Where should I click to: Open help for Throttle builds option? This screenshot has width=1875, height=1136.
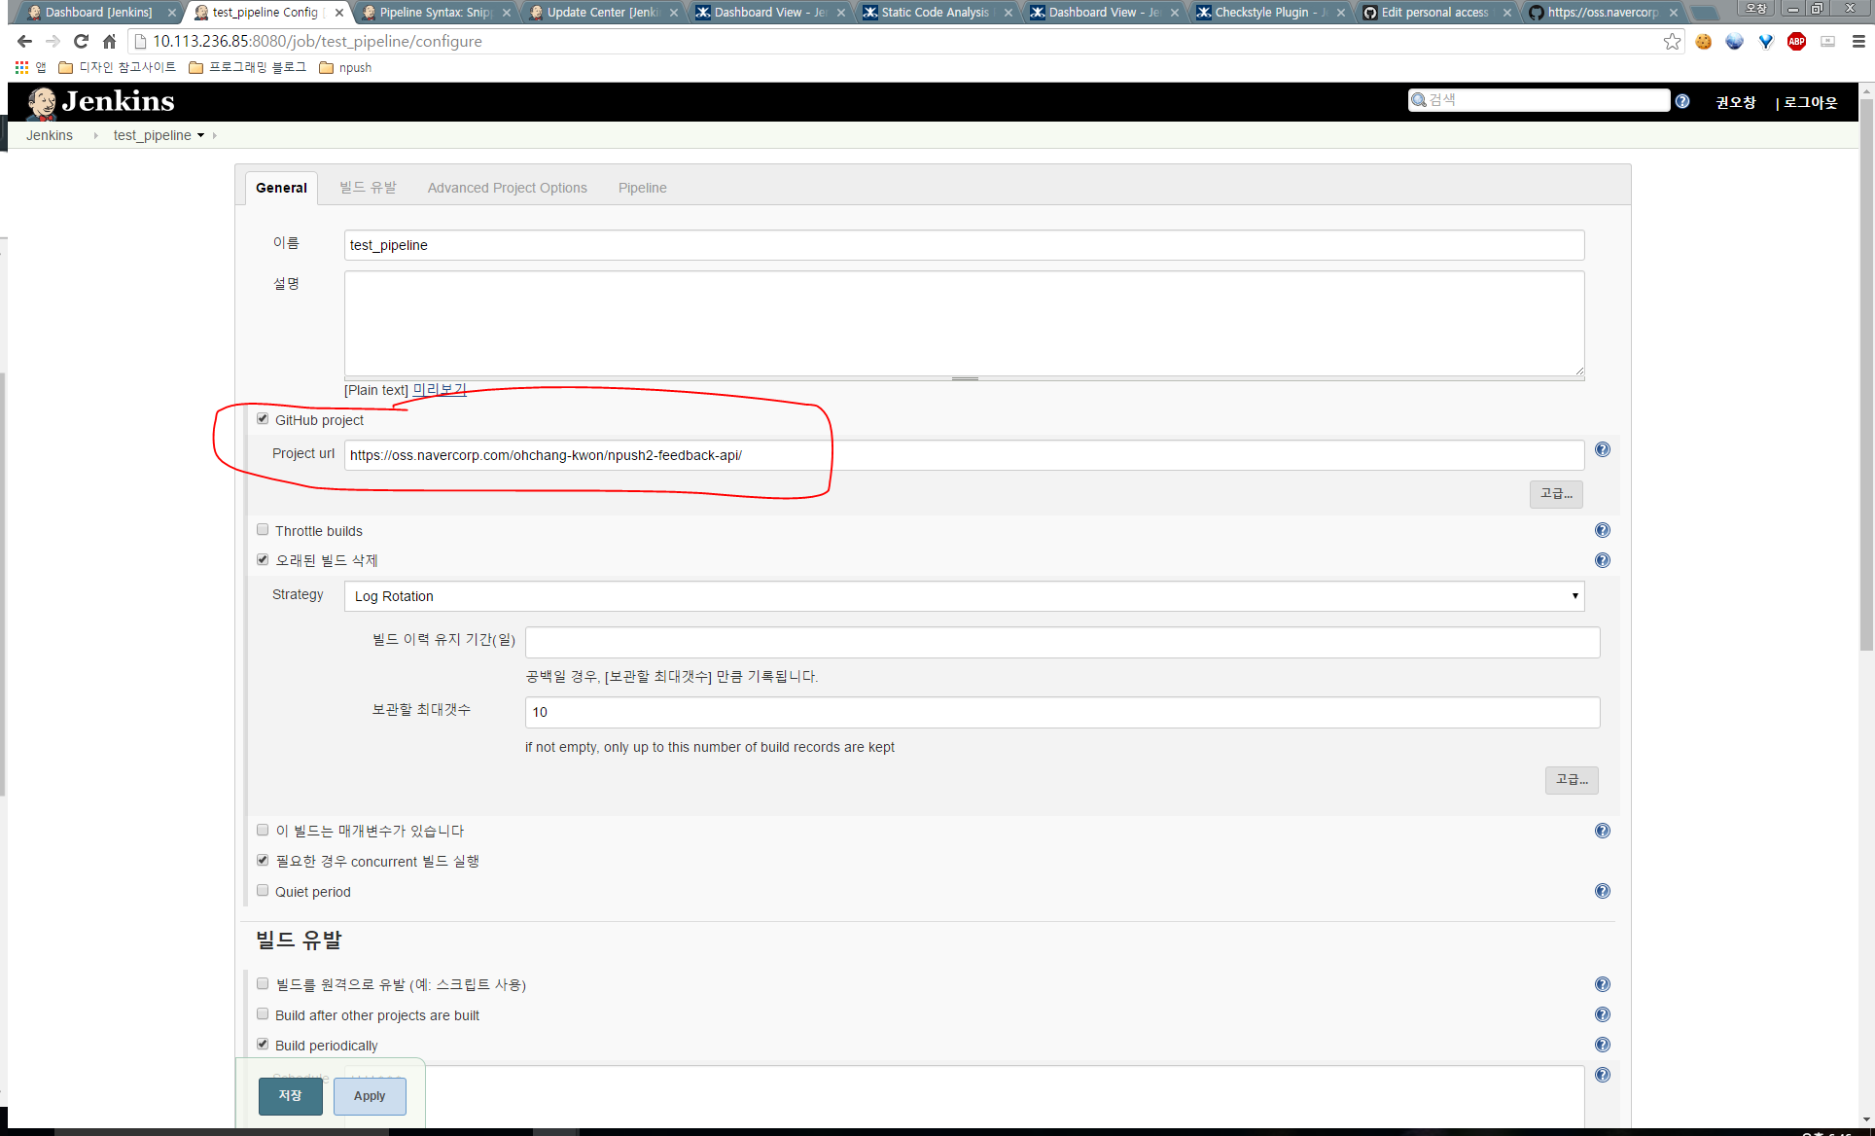click(x=1602, y=530)
